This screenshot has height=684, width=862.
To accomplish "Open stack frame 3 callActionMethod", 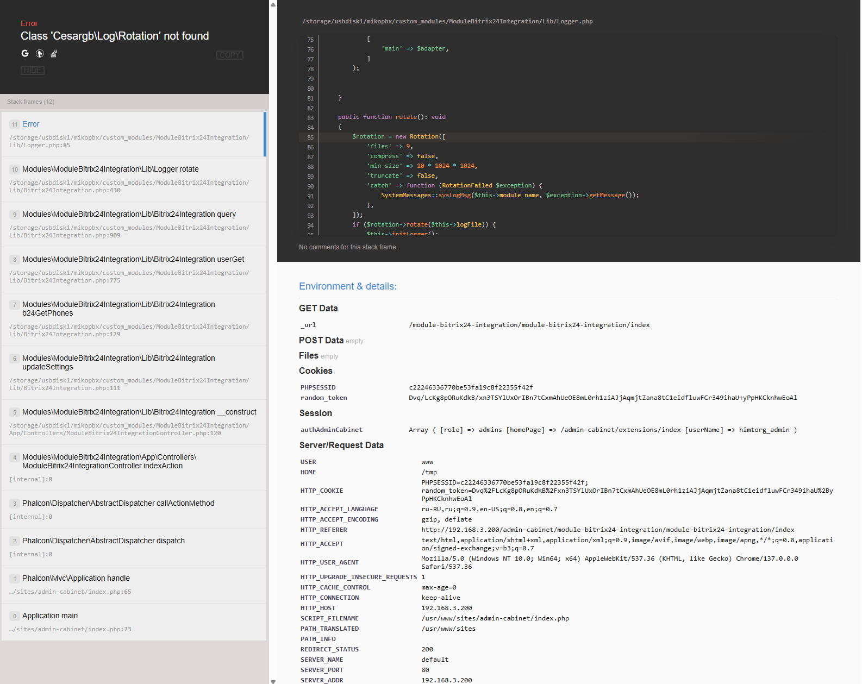I will pos(134,510).
